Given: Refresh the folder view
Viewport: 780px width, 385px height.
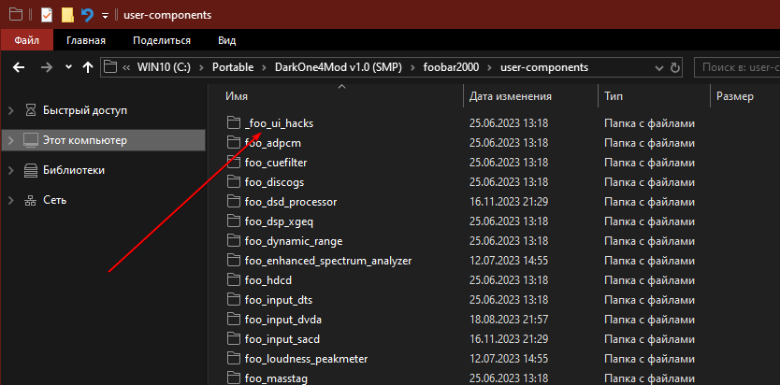Looking at the screenshot, I should 675,67.
